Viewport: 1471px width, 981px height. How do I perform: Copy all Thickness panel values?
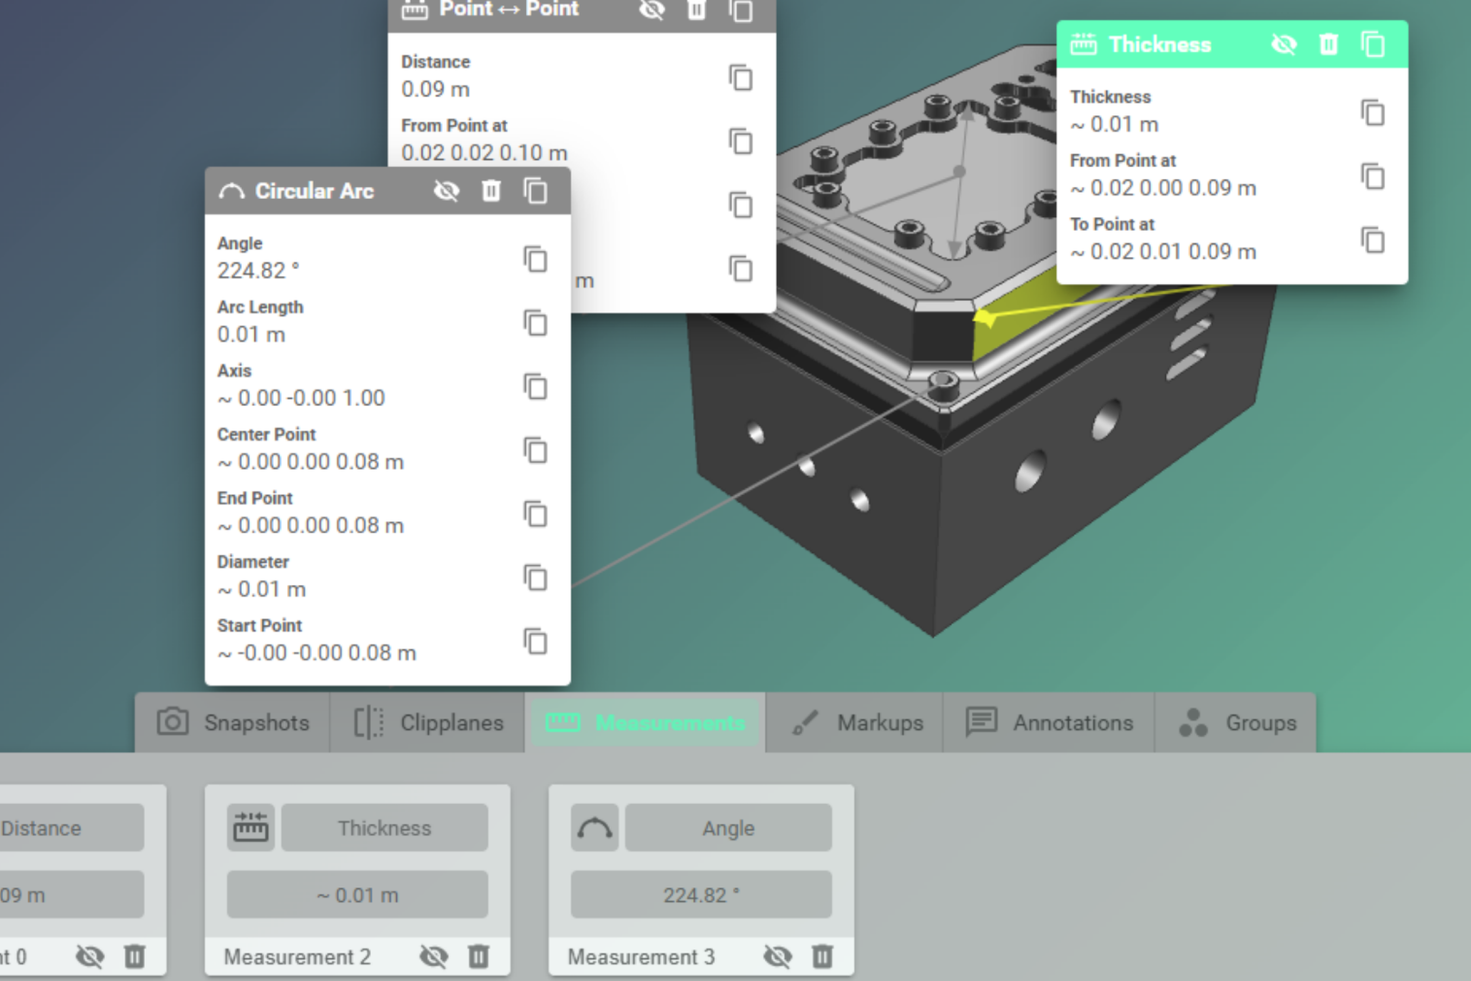(x=1373, y=44)
